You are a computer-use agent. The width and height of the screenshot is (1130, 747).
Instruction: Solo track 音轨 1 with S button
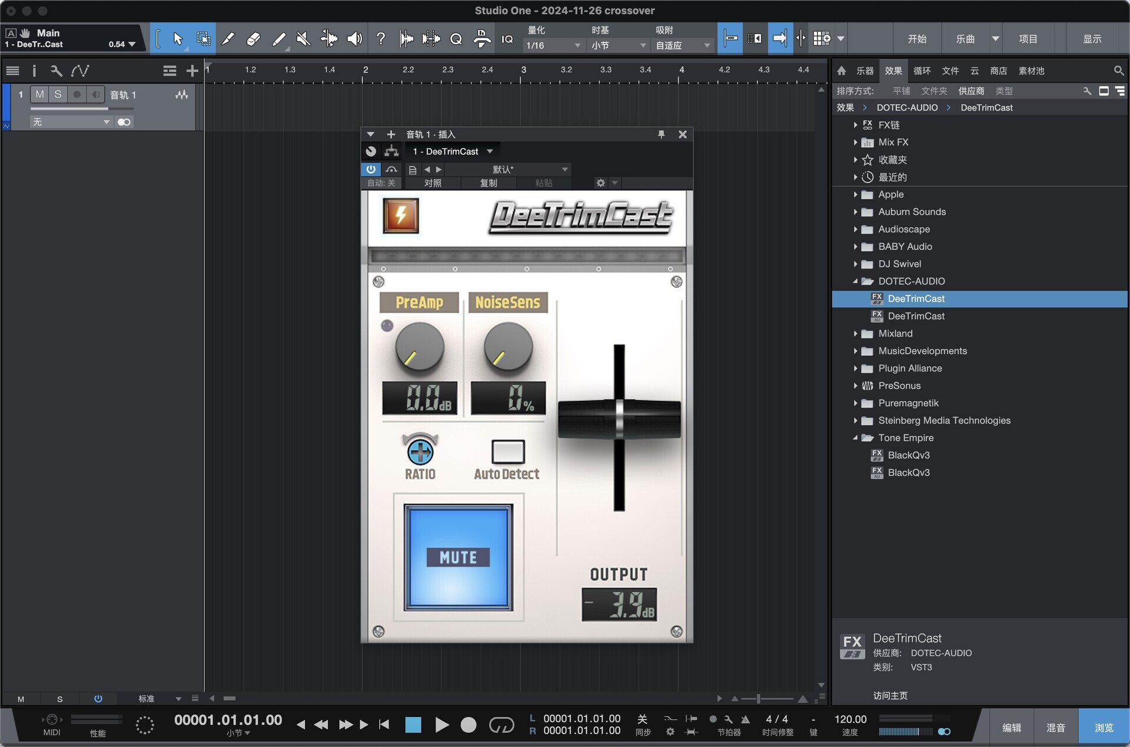tap(58, 94)
